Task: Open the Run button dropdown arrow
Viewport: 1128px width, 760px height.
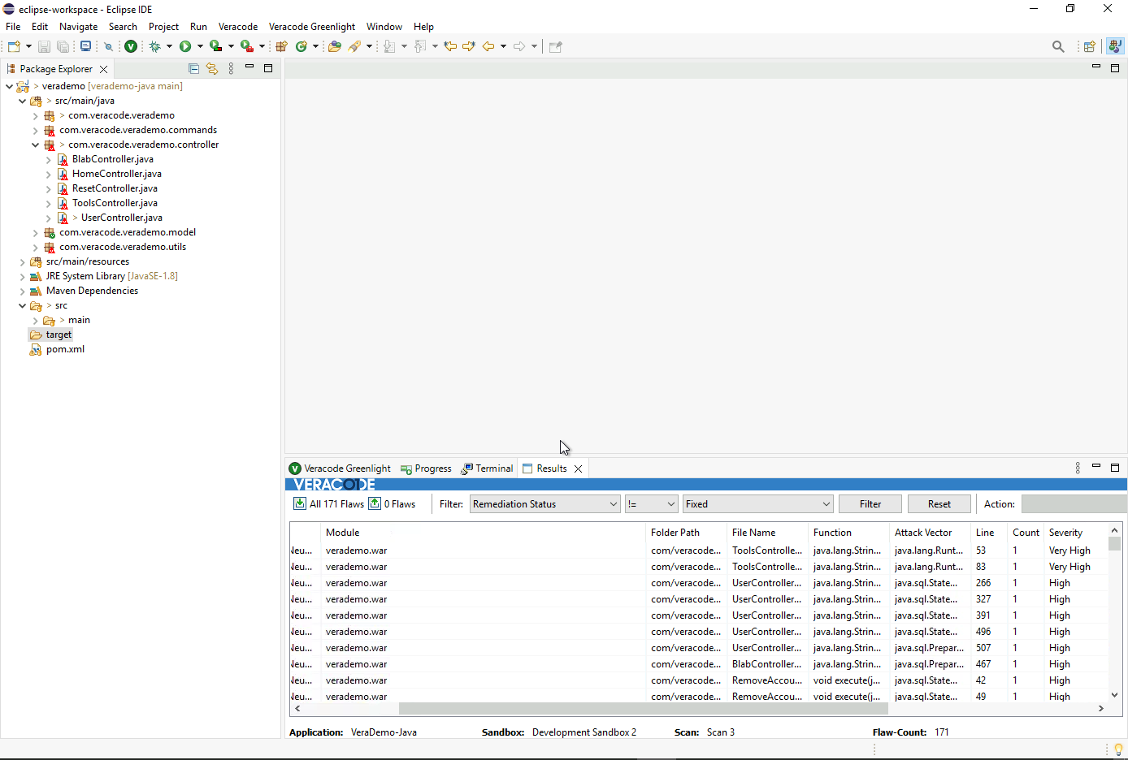Action: pyautogui.click(x=200, y=46)
